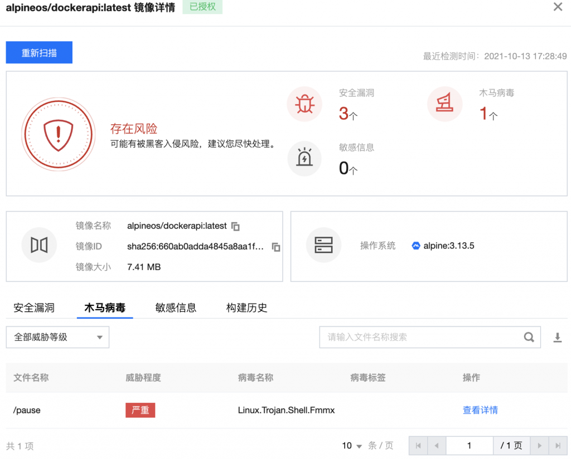The image size is (571, 459).
Task: Open the 全部威胁等级 threat level dropdown
Action: click(57, 337)
